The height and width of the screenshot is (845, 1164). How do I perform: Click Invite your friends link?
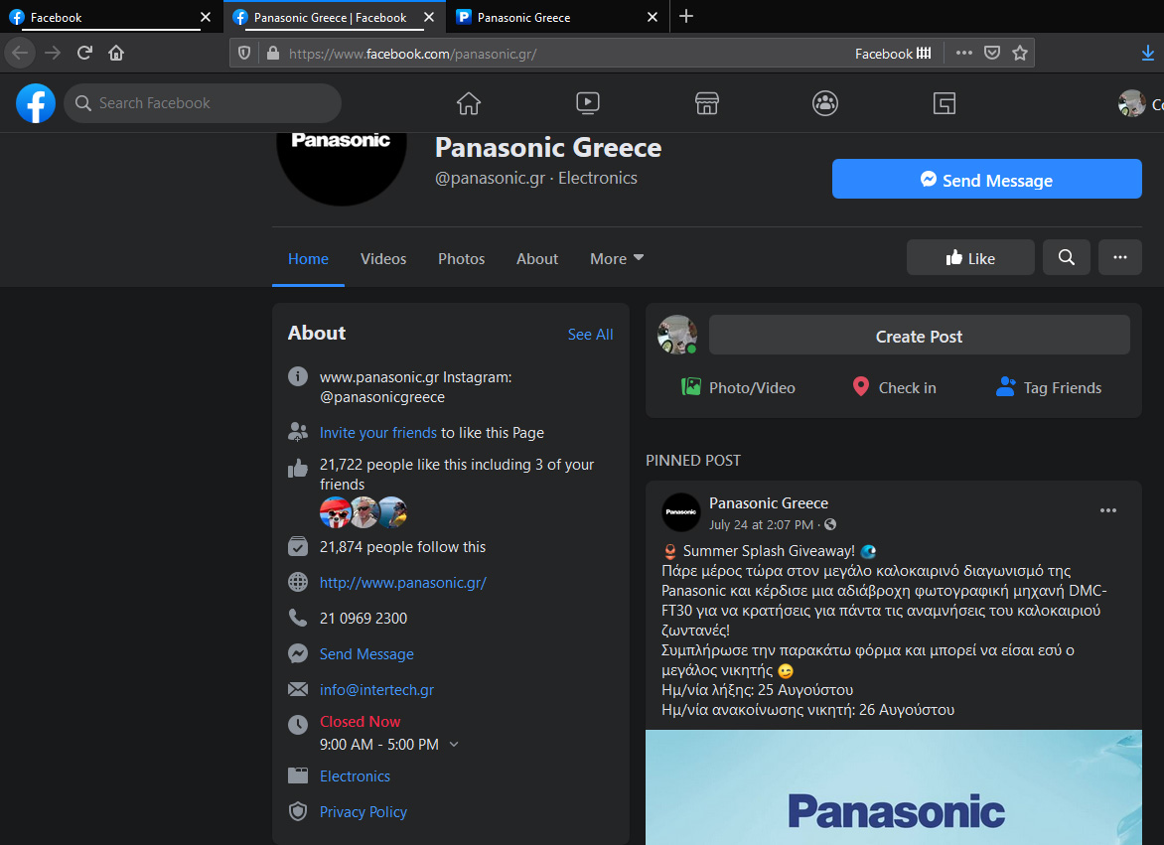(x=377, y=433)
